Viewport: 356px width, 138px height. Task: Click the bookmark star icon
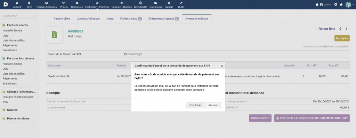tap(341, 4)
